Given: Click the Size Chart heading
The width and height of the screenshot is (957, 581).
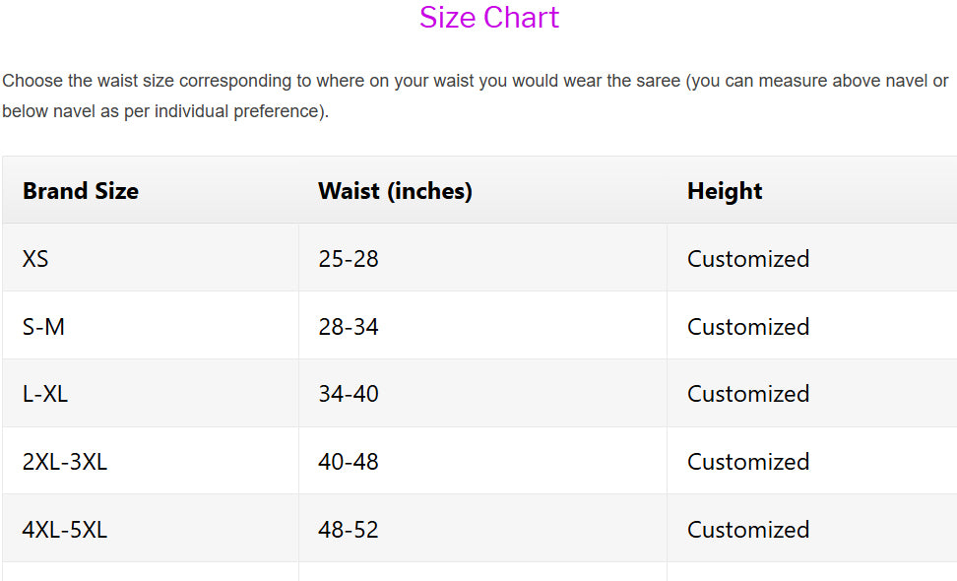Looking at the screenshot, I should click(x=489, y=18).
